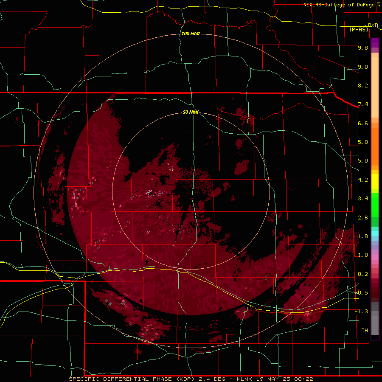Click the 2.6 legend value

coord(363,218)
